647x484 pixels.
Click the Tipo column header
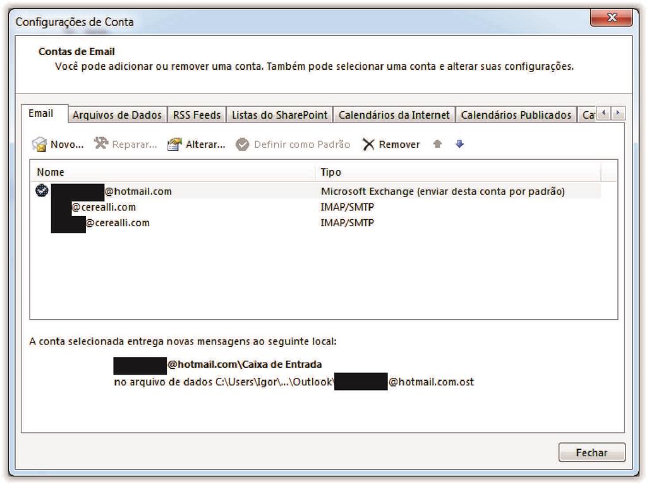tap(459, 172)
